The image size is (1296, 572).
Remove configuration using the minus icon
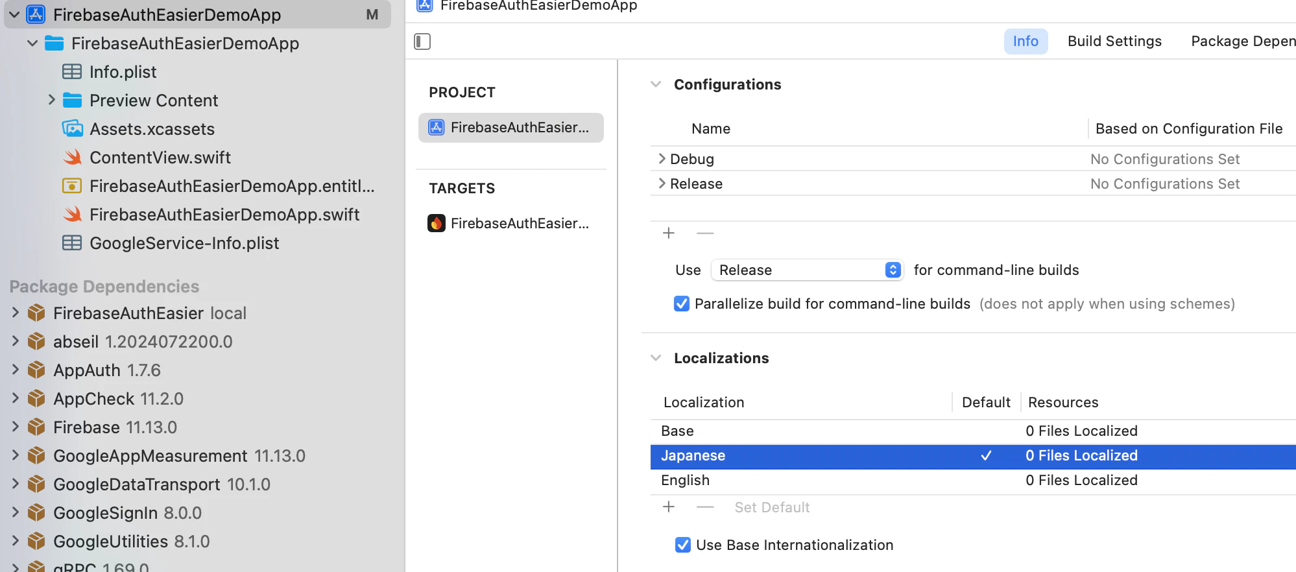705,233
